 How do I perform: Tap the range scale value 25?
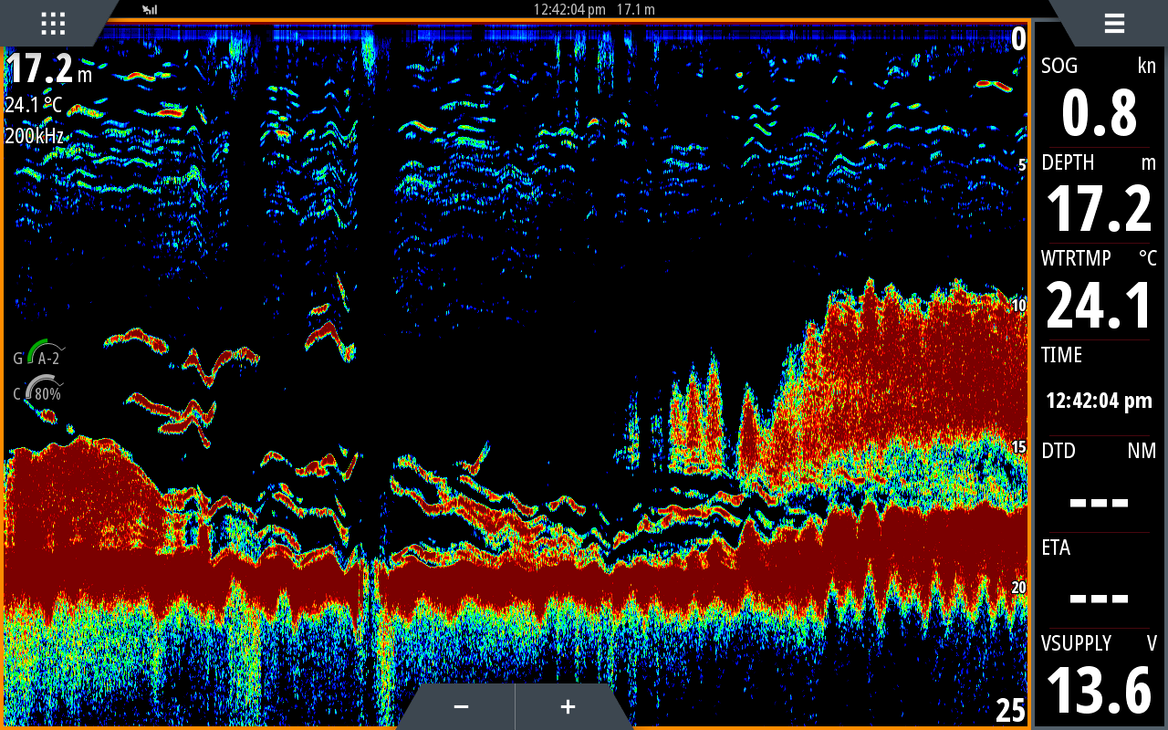click(x=1010, y=710)
